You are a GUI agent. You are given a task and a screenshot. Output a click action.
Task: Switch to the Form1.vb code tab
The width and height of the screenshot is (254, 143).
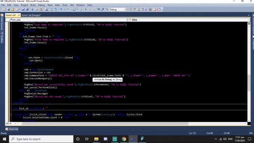click(11, 15)
